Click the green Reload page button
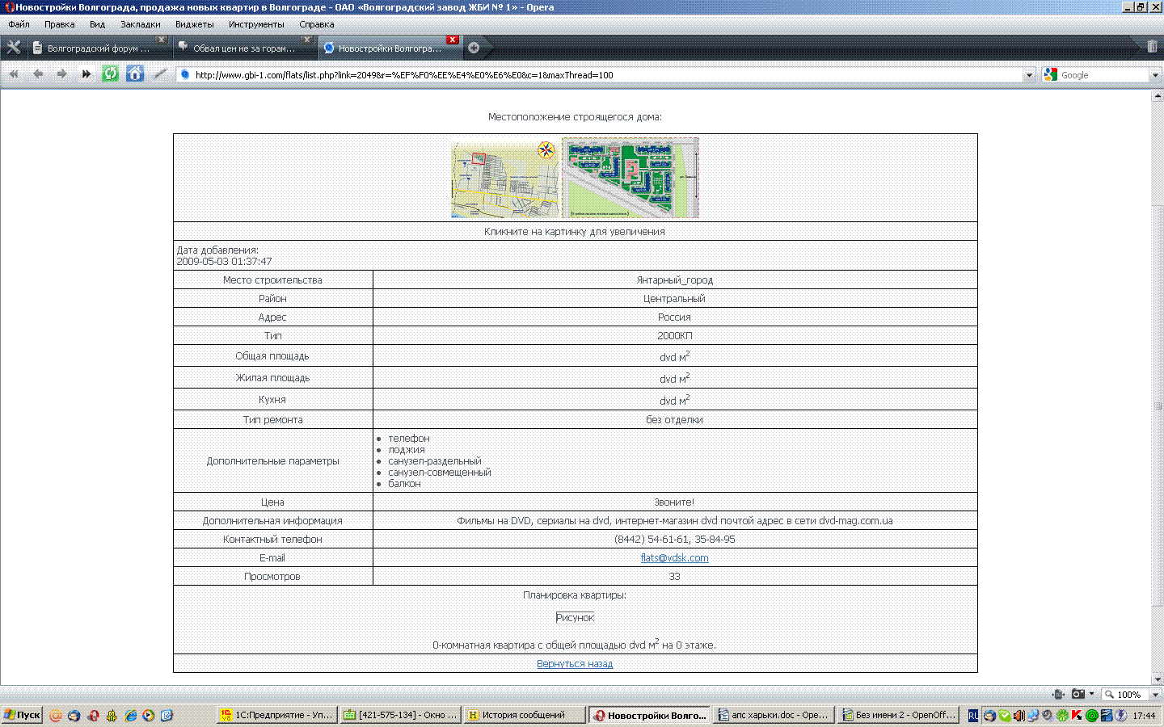Image resolution: width=1164 pixels, height=727 pixels. coord(110,74)
